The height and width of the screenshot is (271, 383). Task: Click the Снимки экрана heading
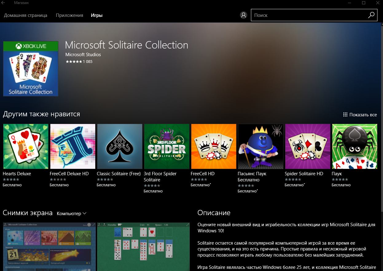pyautogui.click(x=28, y=213)
